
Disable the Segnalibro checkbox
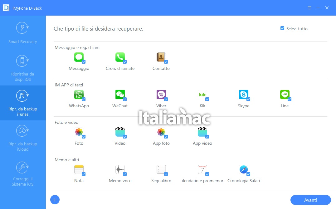[166, 174]
